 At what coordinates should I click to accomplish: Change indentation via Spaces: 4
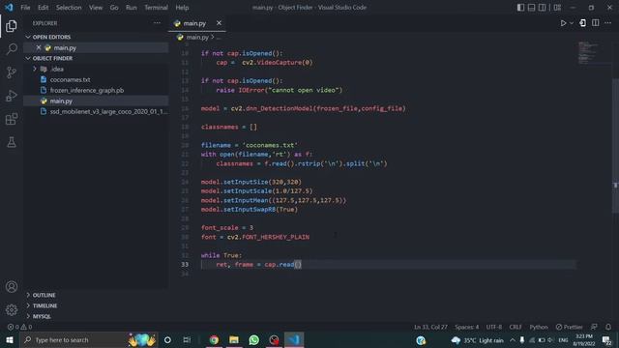pos(466,327)
